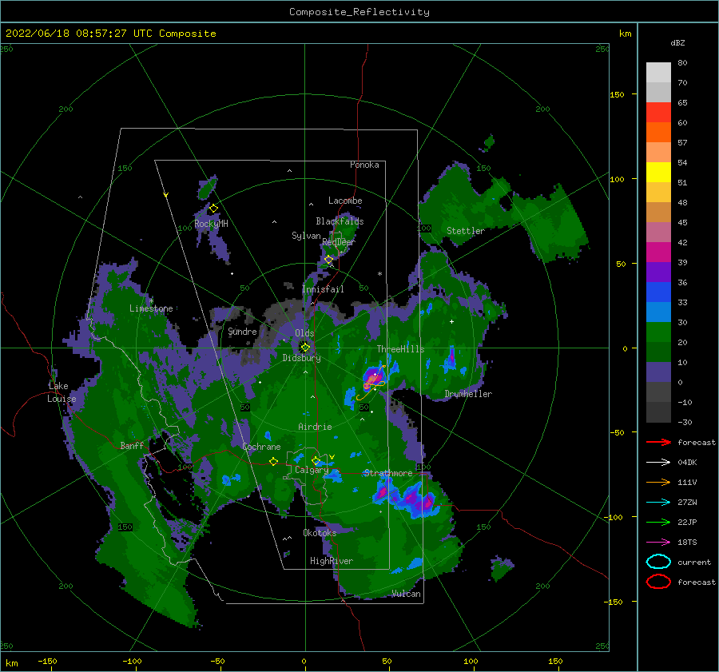Click the Okotoks label
This screenshot has width=719, height=672.
coord(320,533)
